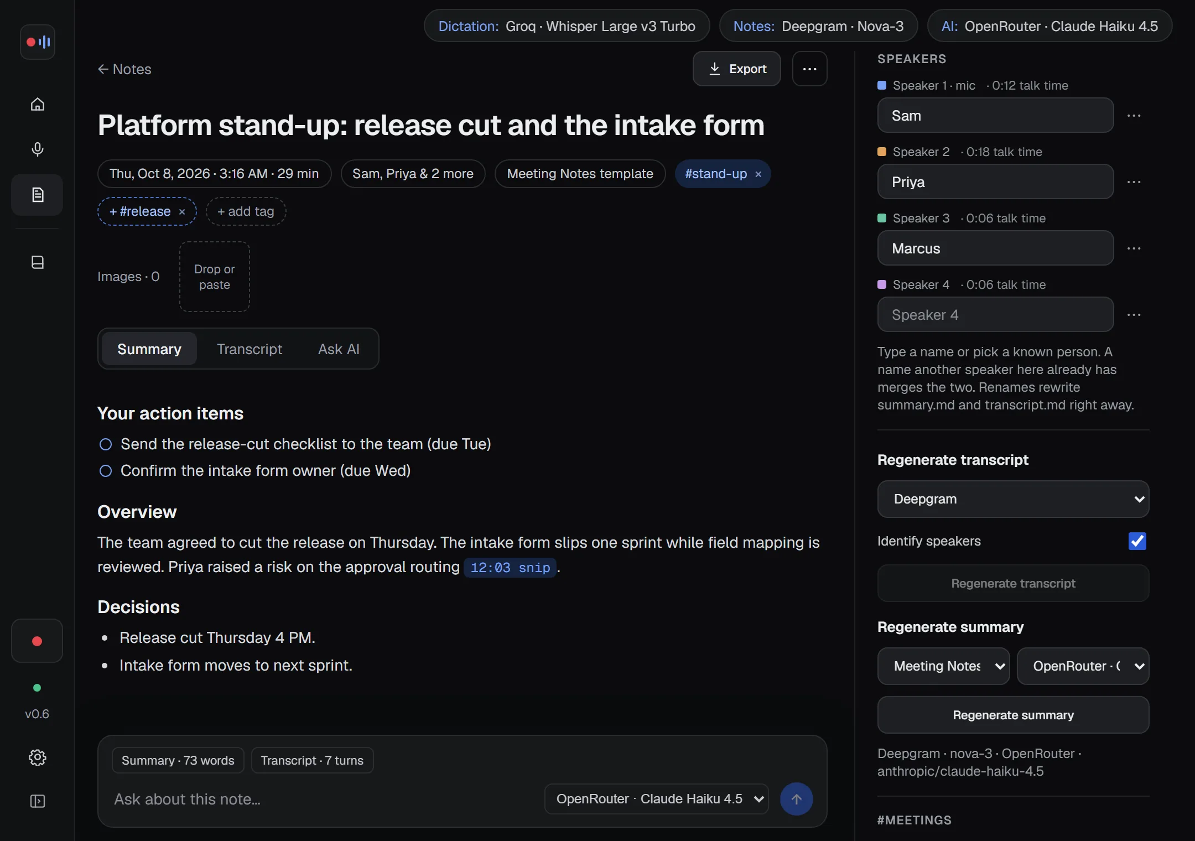
Task: Toggle the Identify speakers checkbox
Action: click(1137, 541)
